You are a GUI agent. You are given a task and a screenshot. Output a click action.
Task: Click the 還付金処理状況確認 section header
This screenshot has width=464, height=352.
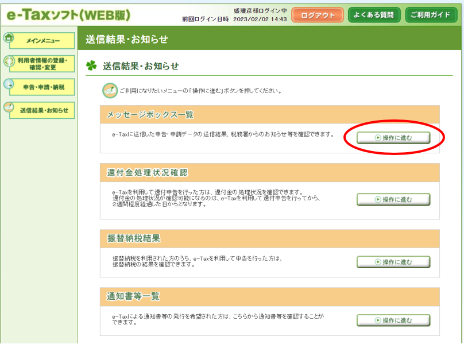(269, 173)
